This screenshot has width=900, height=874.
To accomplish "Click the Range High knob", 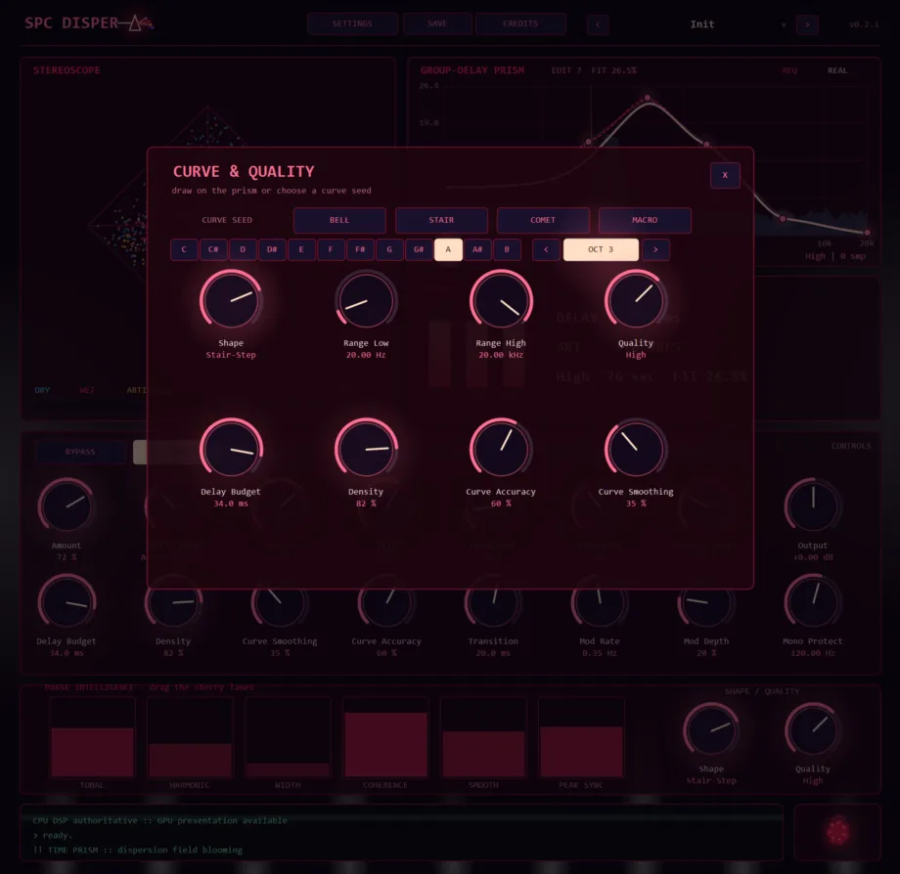I will click(x=501, y=300).
